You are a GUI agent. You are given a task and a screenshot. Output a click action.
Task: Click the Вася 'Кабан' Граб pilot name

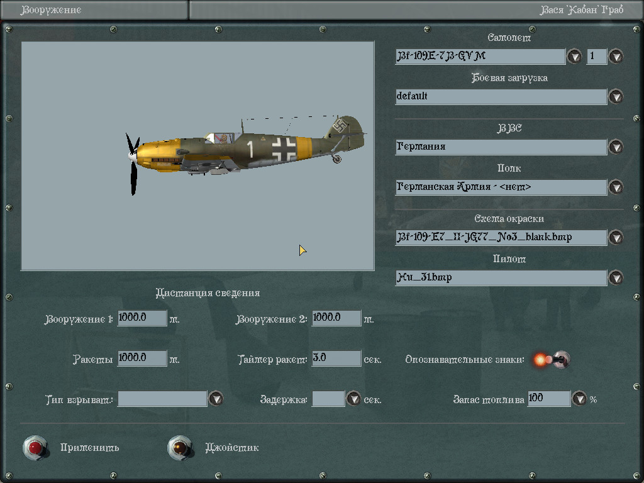[x=582, y=10]
